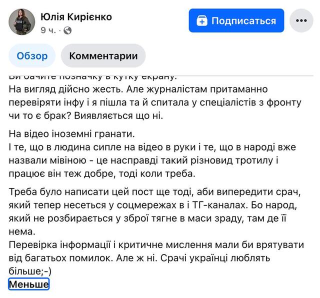Click the sentence starting "На вигляд дійсно жесть"

point(90,89)
